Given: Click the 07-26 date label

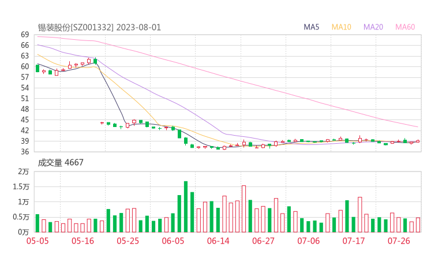Looking at the screenshot, I should (x=399, y=241).
